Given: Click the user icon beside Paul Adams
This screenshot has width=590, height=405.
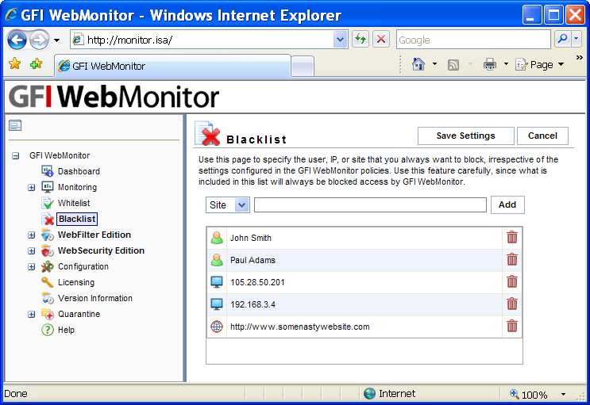Looking at the screenshot, I should pyautogui.click(x=217, y=260).
